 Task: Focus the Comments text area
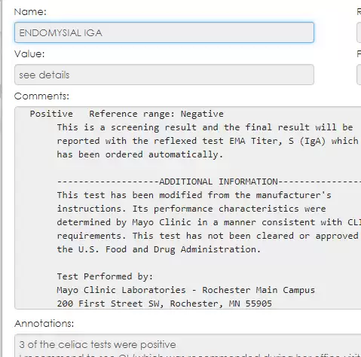188,208
